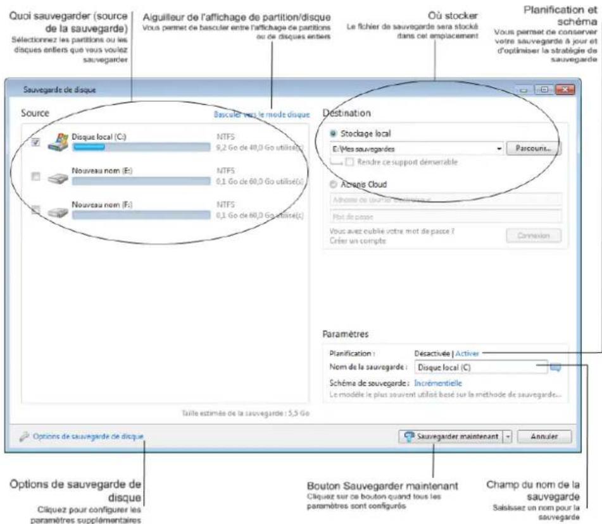Open the Incrémentielle backup scheme link

point(438,383)
